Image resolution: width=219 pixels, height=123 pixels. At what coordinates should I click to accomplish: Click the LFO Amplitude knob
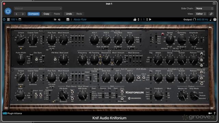(194, 40)
